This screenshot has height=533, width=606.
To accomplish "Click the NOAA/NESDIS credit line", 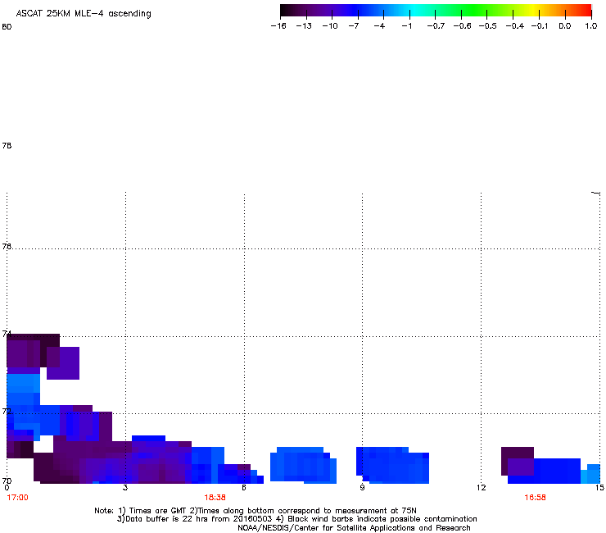I will (354, 527).
